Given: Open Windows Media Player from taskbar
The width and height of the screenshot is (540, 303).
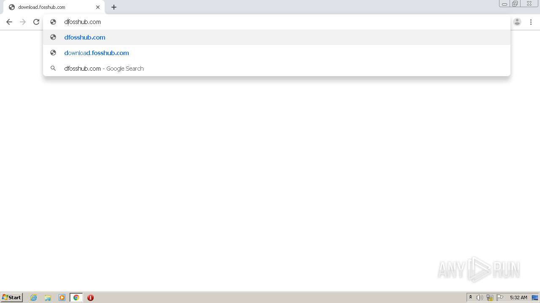Looking at the screenshot, I should [x=62, y=298].
